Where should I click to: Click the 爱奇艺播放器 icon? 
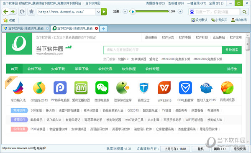(x=81, y=88)
